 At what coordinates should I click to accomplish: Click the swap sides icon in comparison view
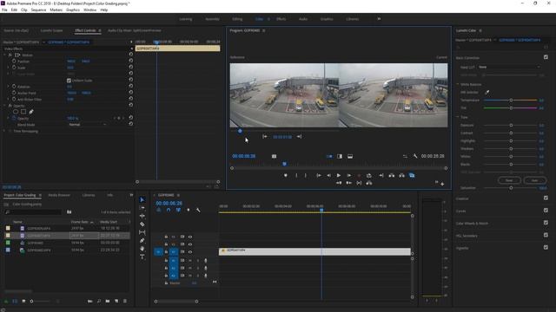click(405, 156)
